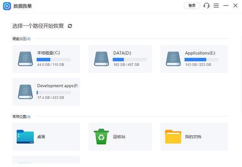
Task: Click the E: drive usage bar
Action: (x=201, y=59)
